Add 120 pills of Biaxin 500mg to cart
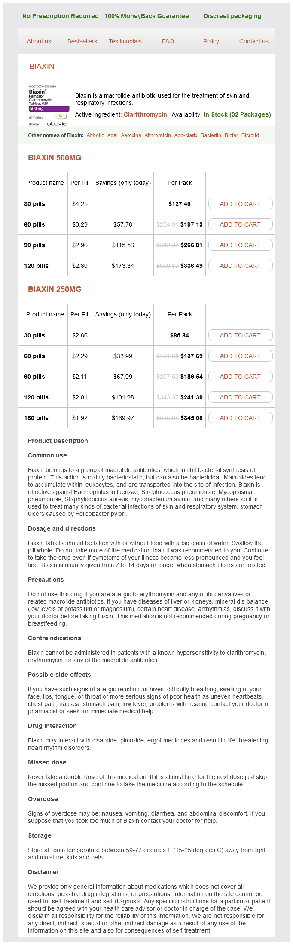Screen dimensions: 293x945 [x=240, y=266]
